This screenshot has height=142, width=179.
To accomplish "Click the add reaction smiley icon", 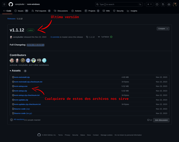I will 11,120.
